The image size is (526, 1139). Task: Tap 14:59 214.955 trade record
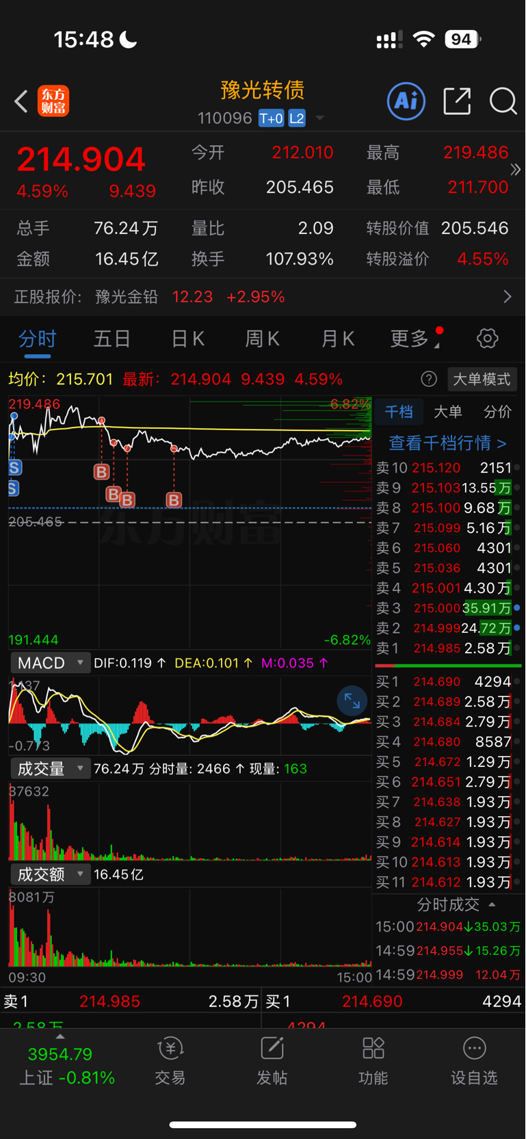click(448, 951)
